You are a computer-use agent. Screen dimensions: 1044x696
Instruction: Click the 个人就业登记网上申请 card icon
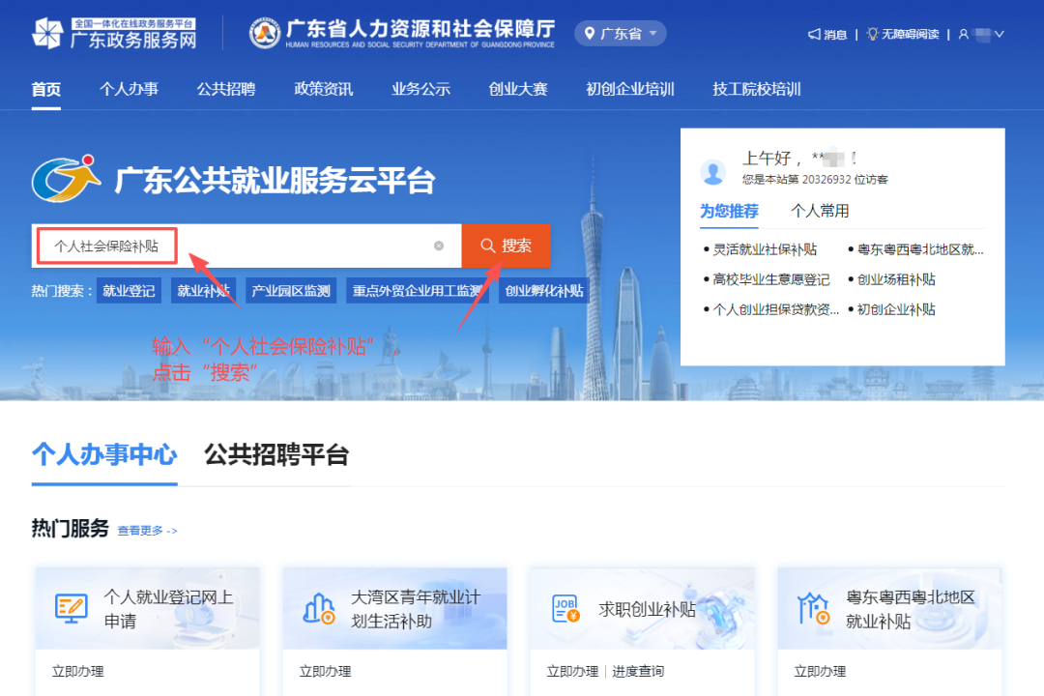(x=72, y=608)
